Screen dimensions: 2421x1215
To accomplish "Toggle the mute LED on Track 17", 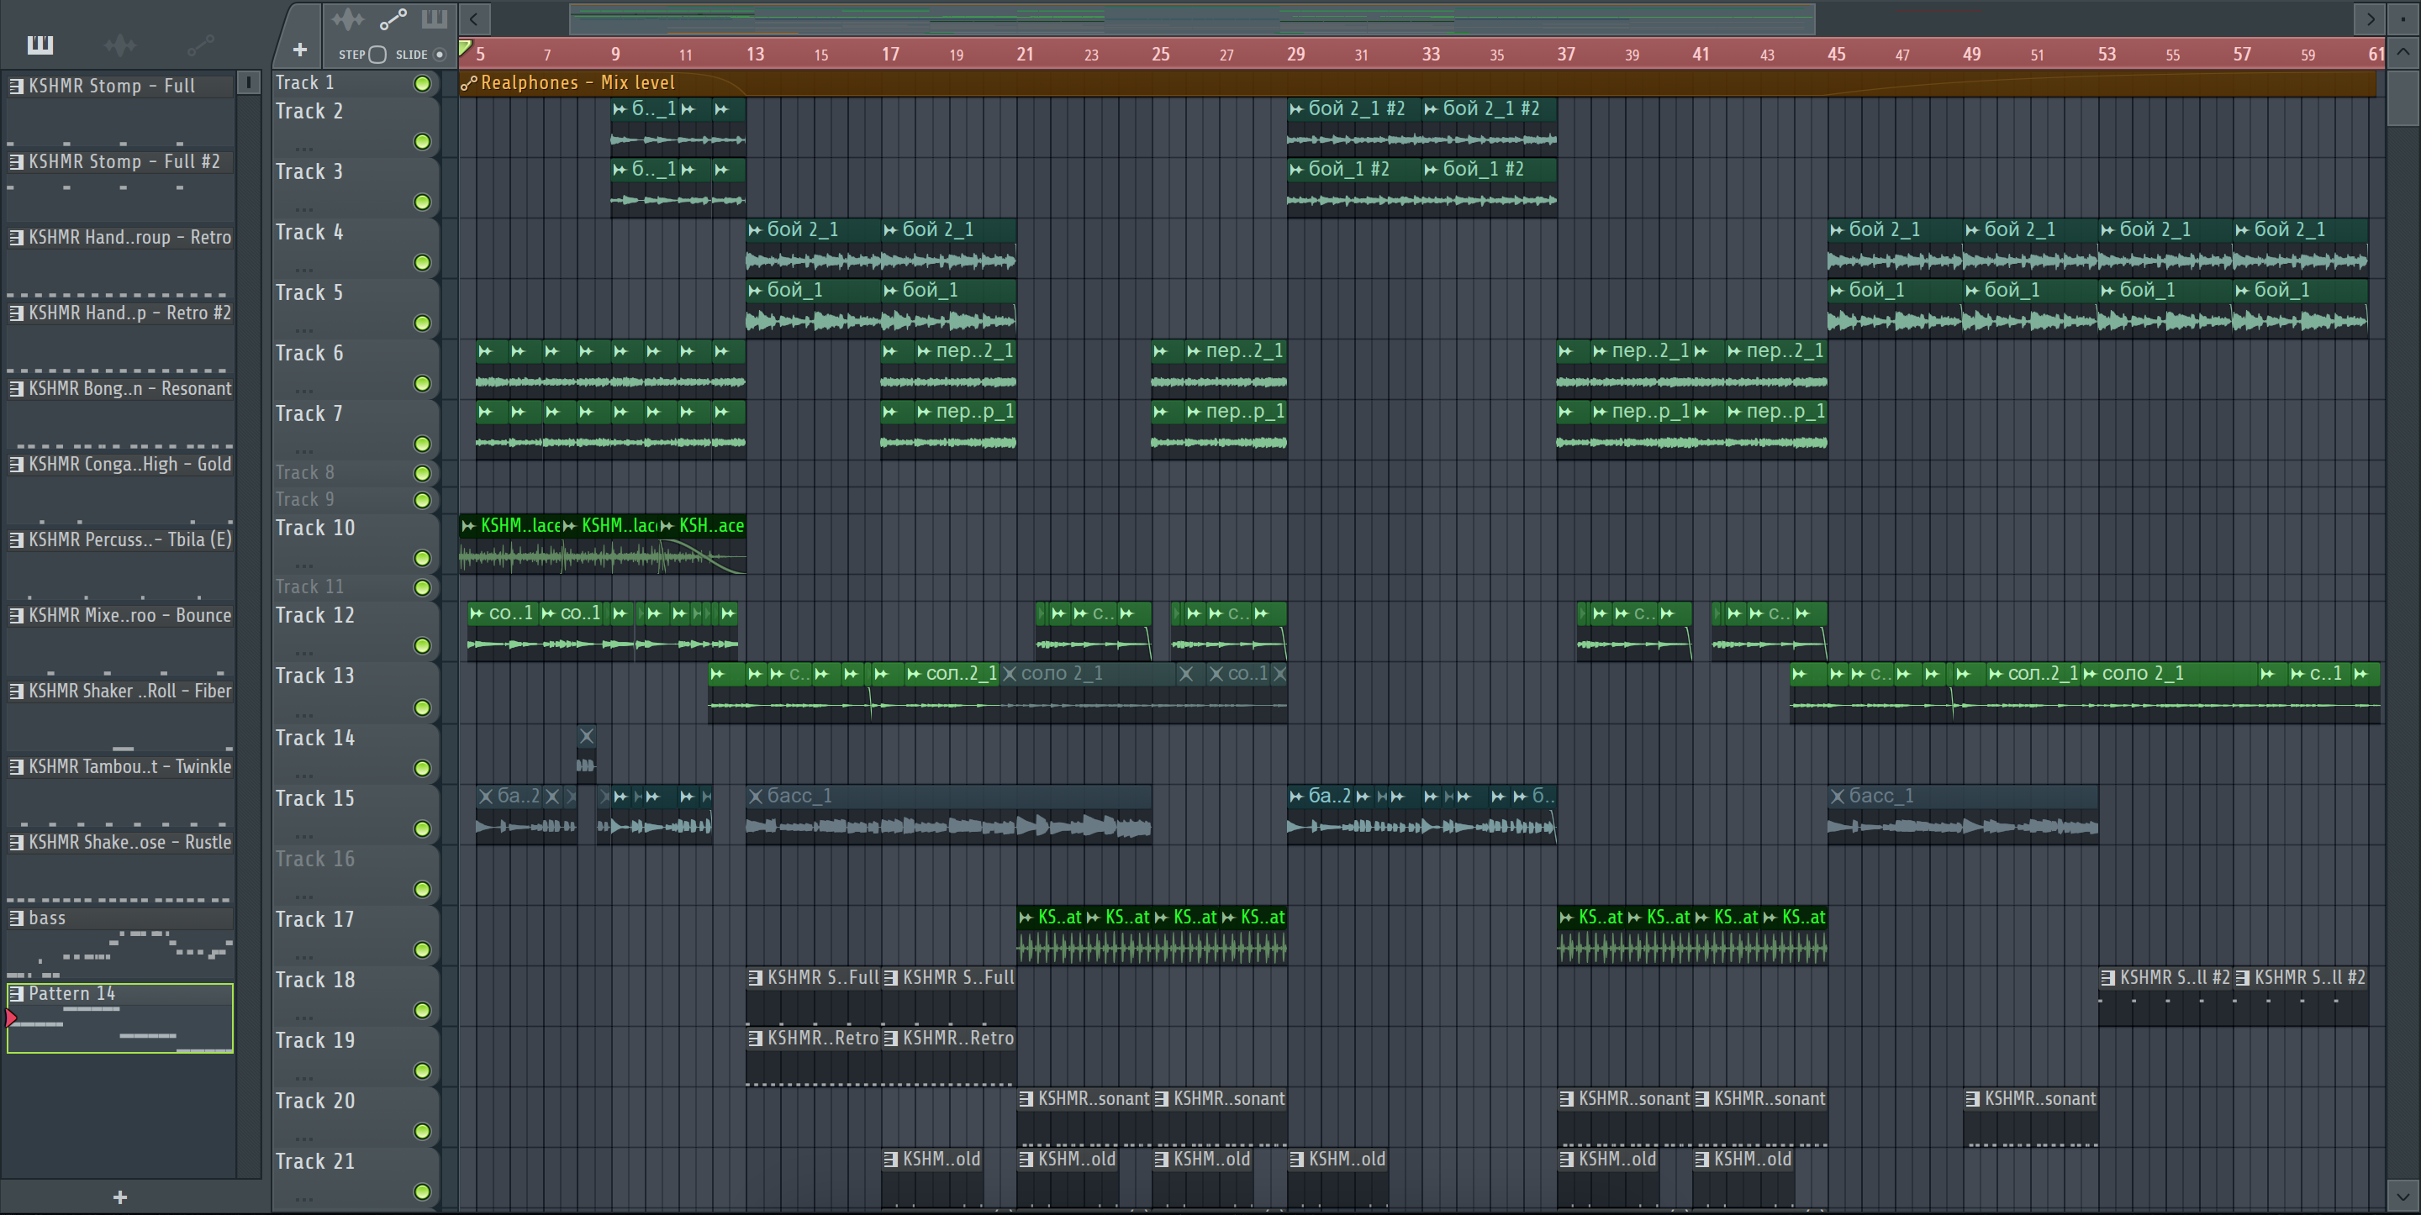I will pos(423,950).
